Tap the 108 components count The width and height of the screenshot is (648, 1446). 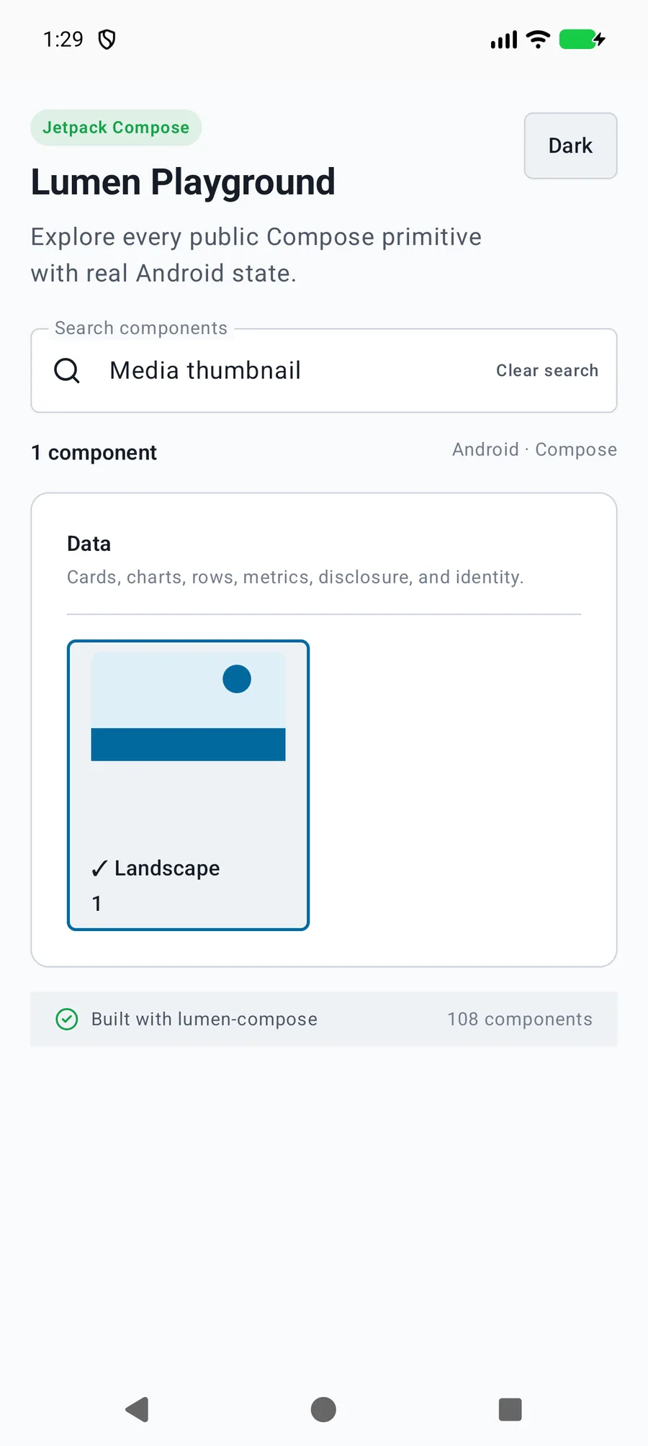[x=520, y=1019]
